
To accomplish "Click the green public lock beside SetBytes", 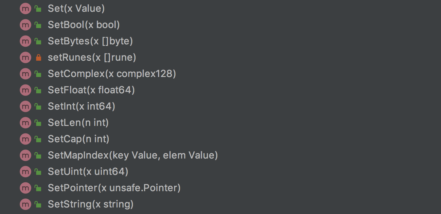I will coord(38,41).
